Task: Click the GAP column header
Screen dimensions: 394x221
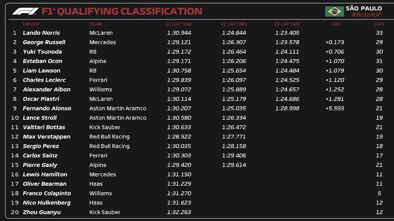Action: click(336, 24)
